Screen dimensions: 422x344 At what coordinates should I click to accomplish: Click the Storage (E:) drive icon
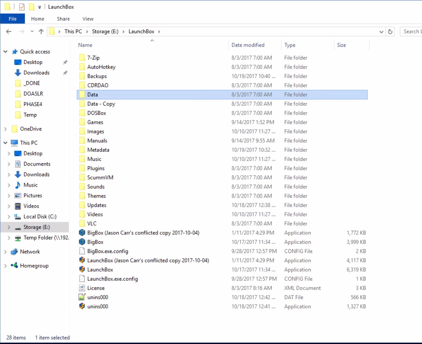18,227
